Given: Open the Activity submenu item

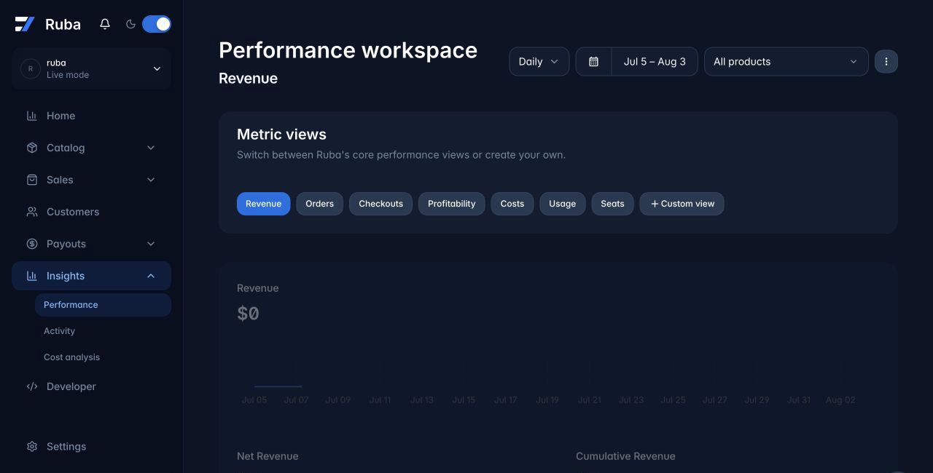Looking at the screenshot, I should click(x=103, y=331).
